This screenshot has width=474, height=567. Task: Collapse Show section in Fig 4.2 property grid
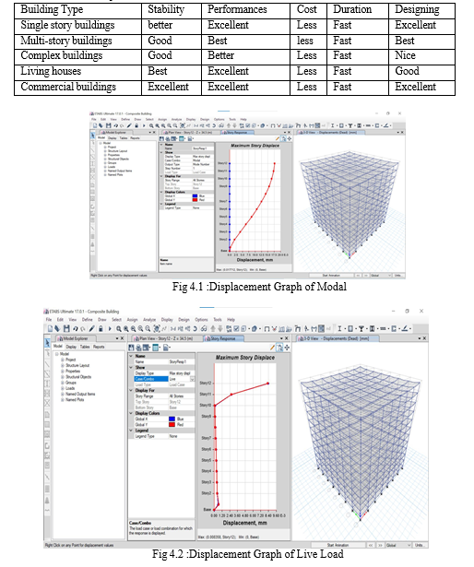131,367
